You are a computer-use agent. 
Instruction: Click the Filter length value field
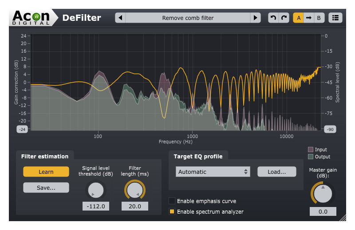(135, 206)
